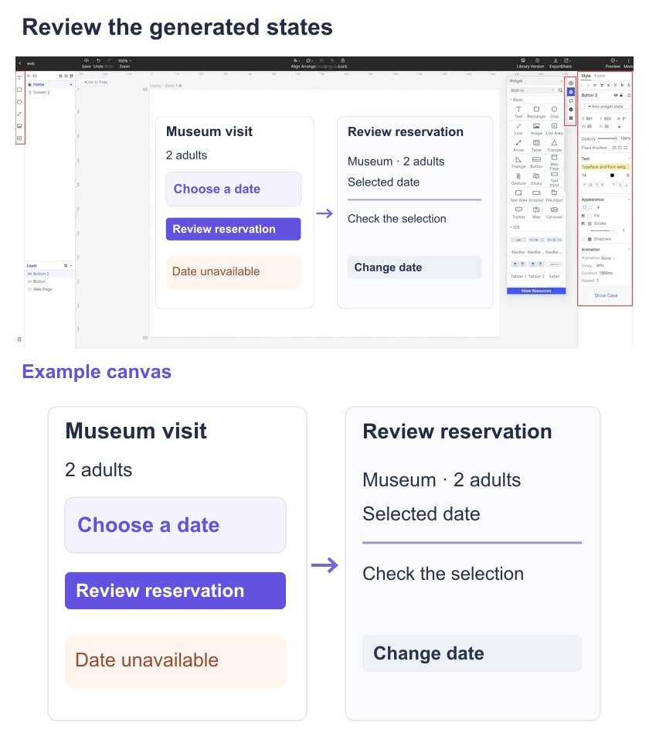Switch to the Event tab
This screenshot has height=750, width=649.
[x=600, y=76]
